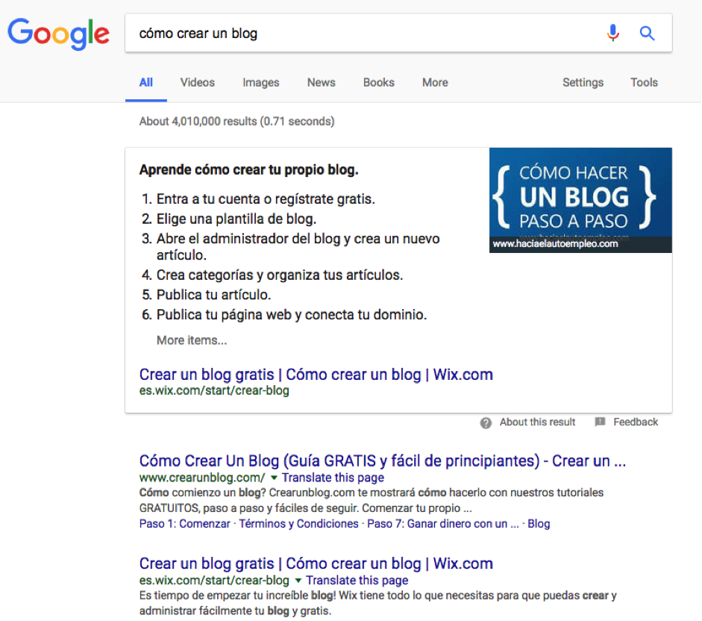
Task: Click Paso 1: Comenzar sitelink
Action: click(x=184, y=524)
